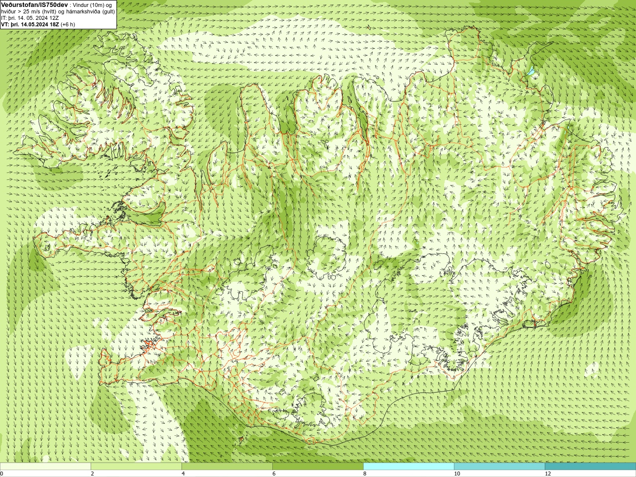
Task: Click the 4–6 m/s green legend swatch
Action: coord(227,467)
